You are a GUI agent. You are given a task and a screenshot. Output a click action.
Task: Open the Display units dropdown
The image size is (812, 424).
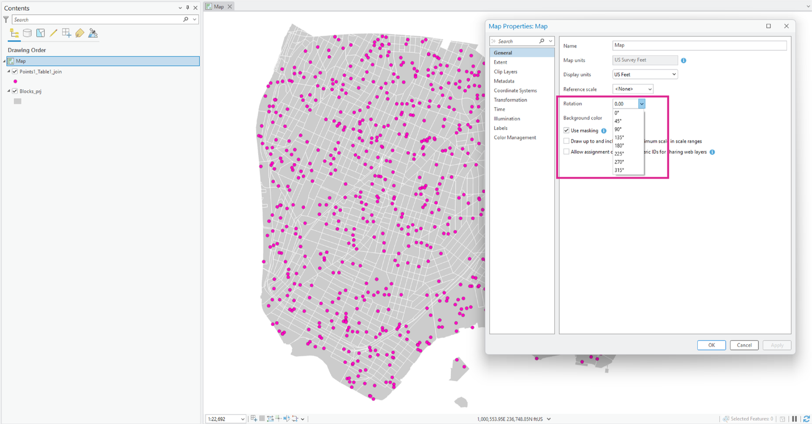tap(674, 74)
